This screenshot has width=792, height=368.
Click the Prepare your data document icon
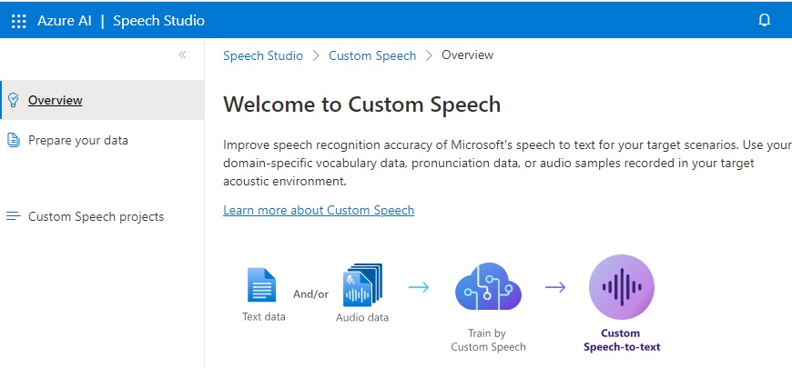(x=13, y=140)
